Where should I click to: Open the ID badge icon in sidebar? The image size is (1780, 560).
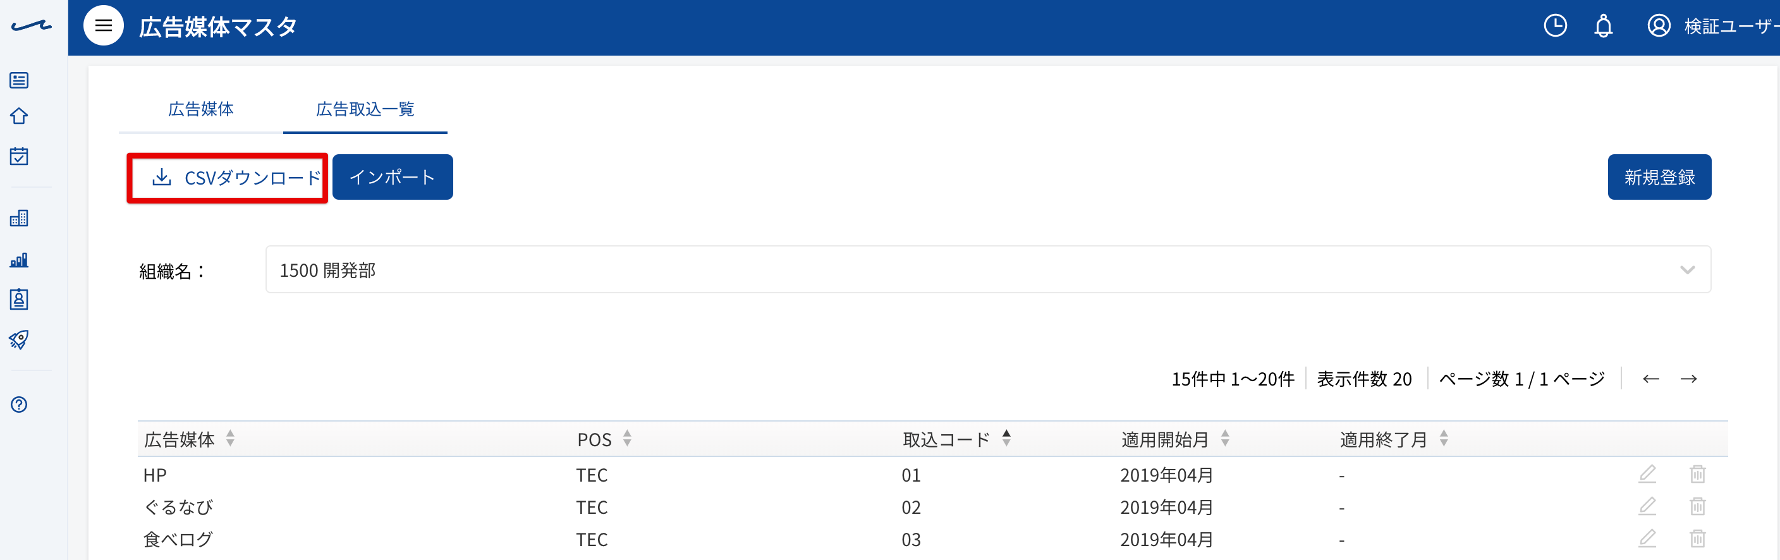20,300
